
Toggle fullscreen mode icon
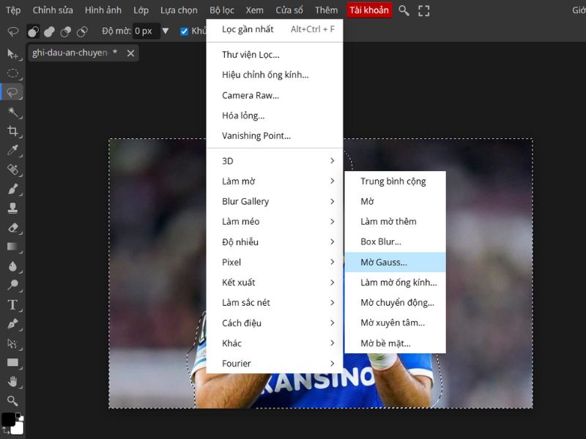[x=424, y=11]
